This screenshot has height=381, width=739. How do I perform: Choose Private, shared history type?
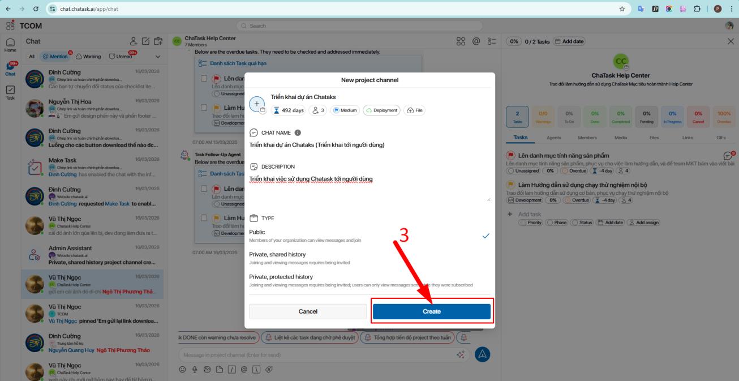(369, 258)
